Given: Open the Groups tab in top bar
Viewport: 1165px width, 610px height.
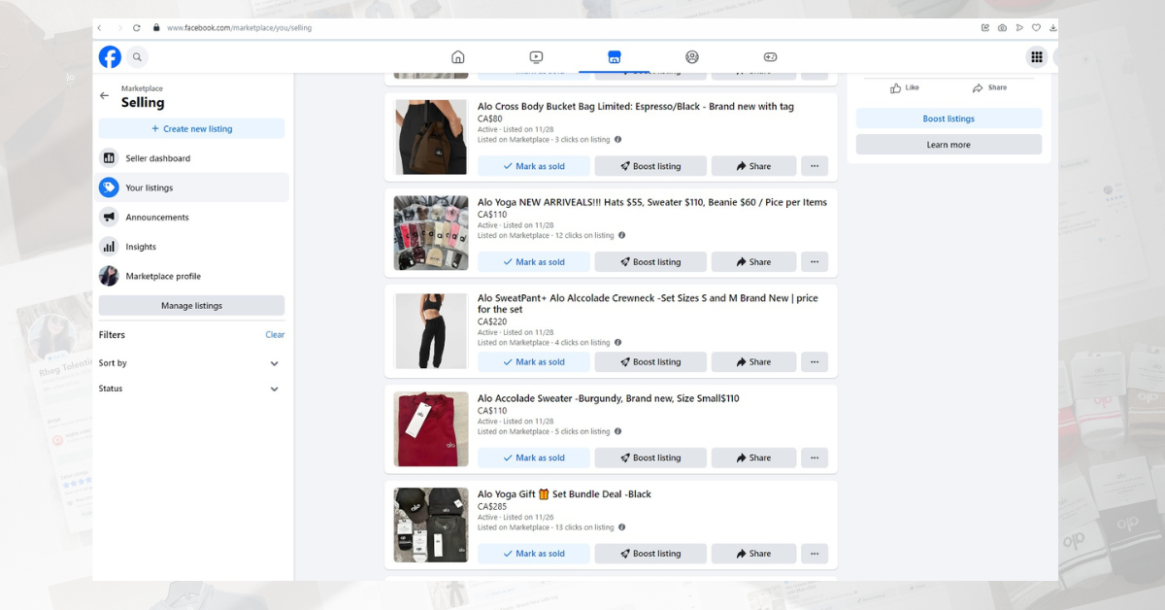Looking at the screenshot, I should (692, 57).
